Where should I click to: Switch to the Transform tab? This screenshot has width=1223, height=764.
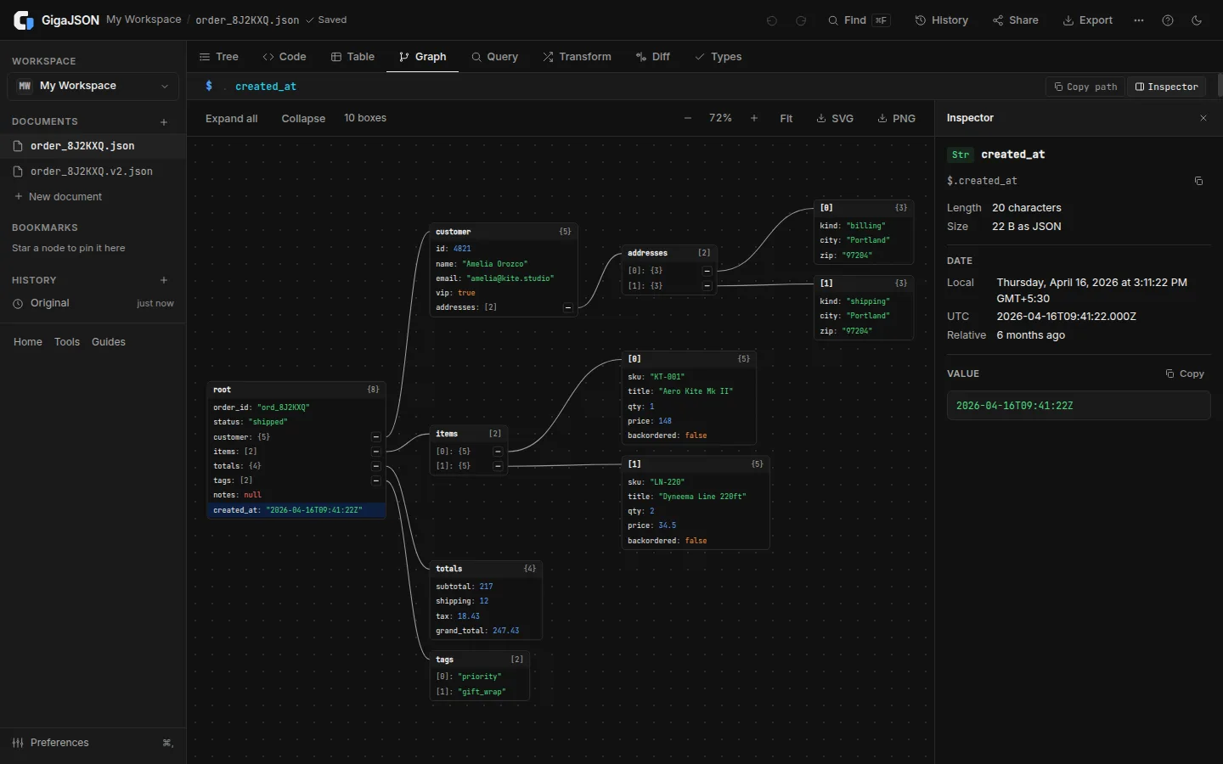pos(577,57)
